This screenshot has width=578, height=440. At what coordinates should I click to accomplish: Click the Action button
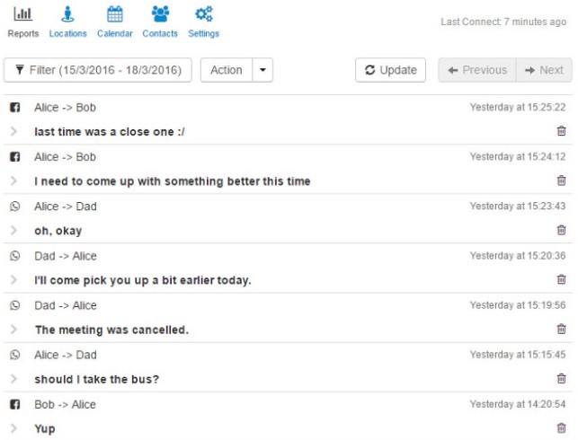point(227,70)
